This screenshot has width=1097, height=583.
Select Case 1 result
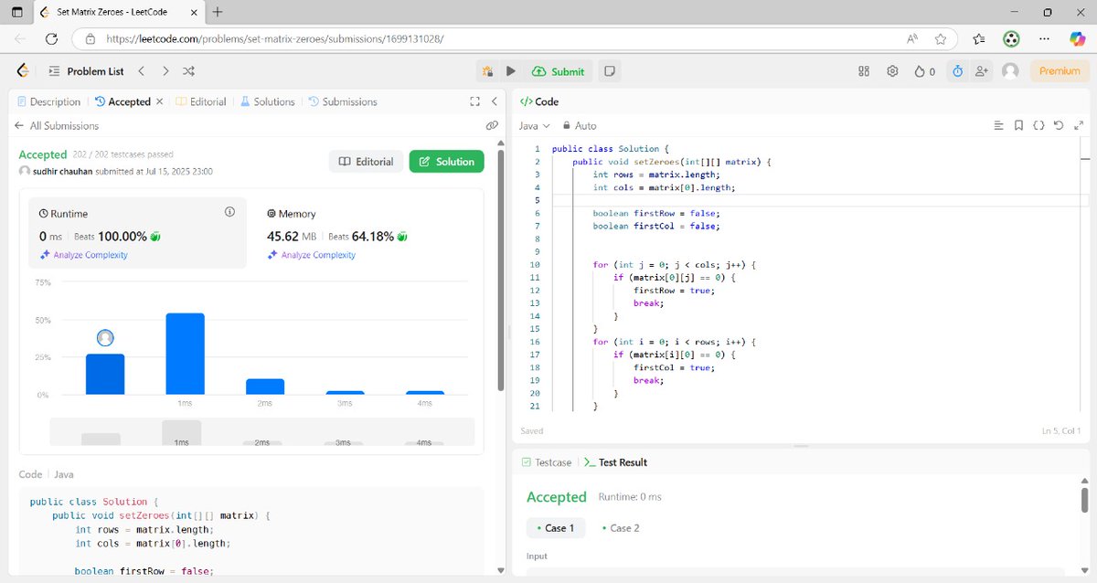(x=554, y=528)
